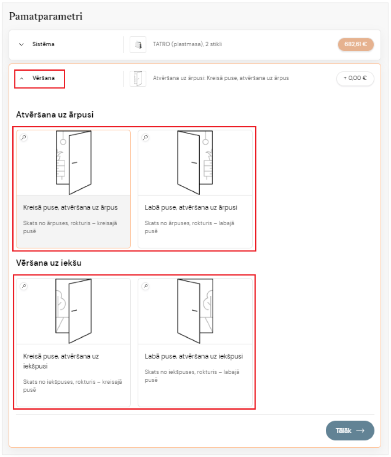Open the Sistēma row label
Screen dimensions: 391x457
click(44, 44)
